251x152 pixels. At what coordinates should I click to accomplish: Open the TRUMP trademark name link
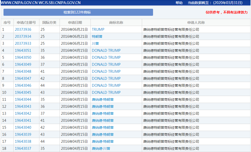tap(98, 29)
